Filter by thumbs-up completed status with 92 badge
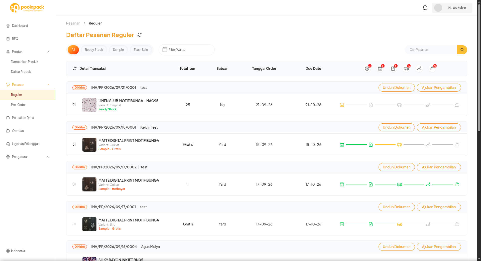481x261 pixels. tap(432, 69)
